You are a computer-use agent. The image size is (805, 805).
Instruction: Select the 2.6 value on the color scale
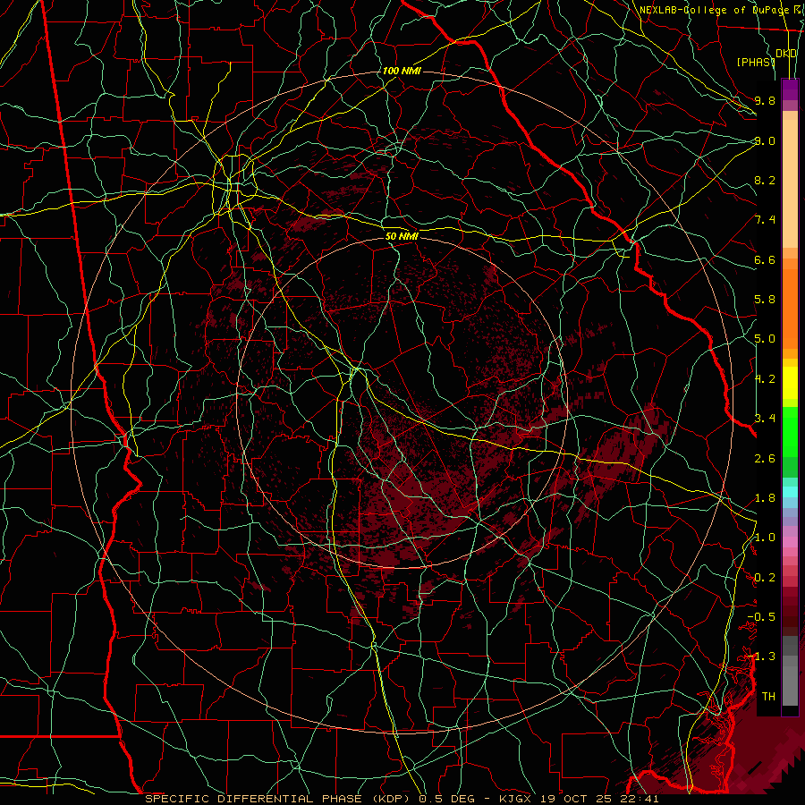[765, 459]
